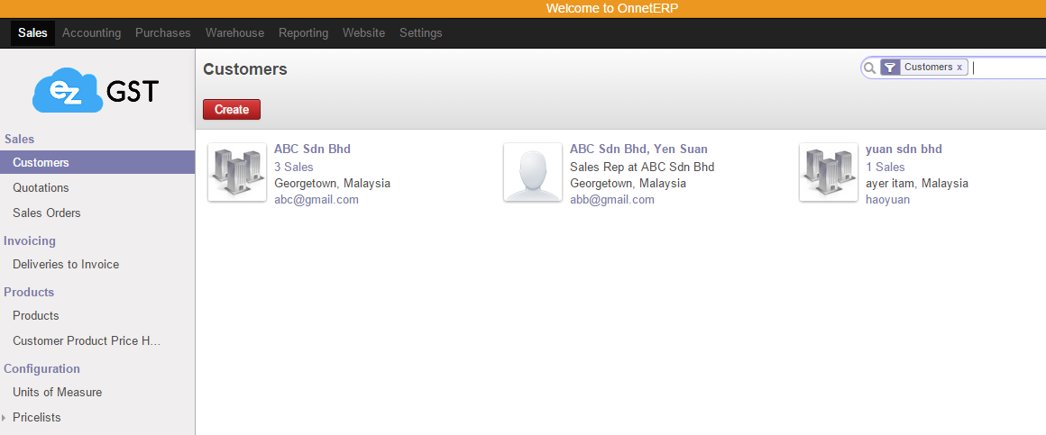This screenshot has height=435, width=1046.
Task: Click the Customers page heading
Action: coord(245,69)
